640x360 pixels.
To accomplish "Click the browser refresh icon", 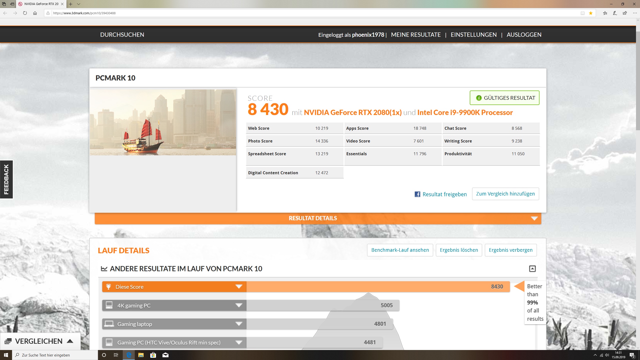I will 25,13.
